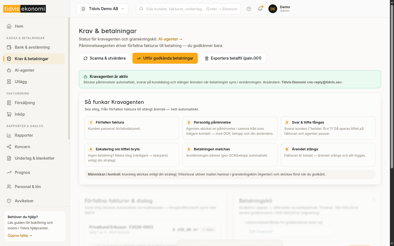This screenshot has height=246, width=394.
Task: Click the AI-agenter robot icon
Action: click(x=9, y=70)
